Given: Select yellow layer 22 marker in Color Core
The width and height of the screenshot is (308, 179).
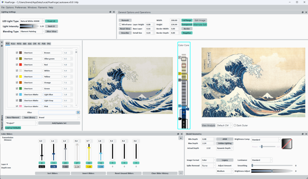Looking at the screenshot, I should pyautogui.click(x=180, y=73).
